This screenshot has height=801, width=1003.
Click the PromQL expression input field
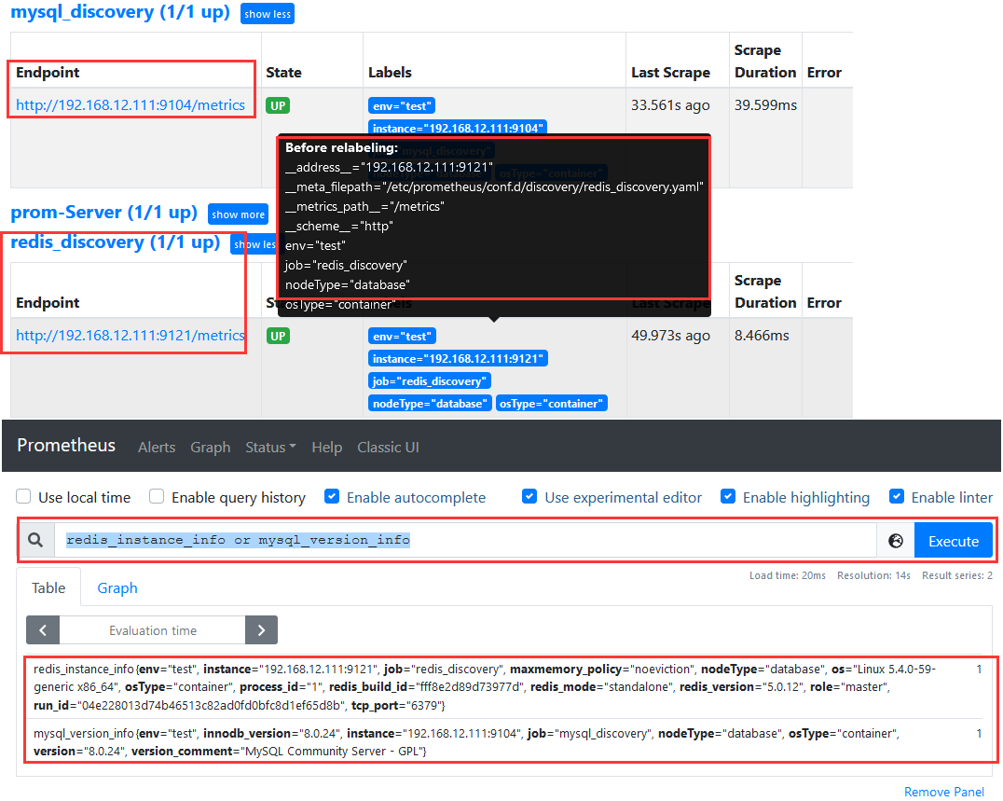[465, 540]
